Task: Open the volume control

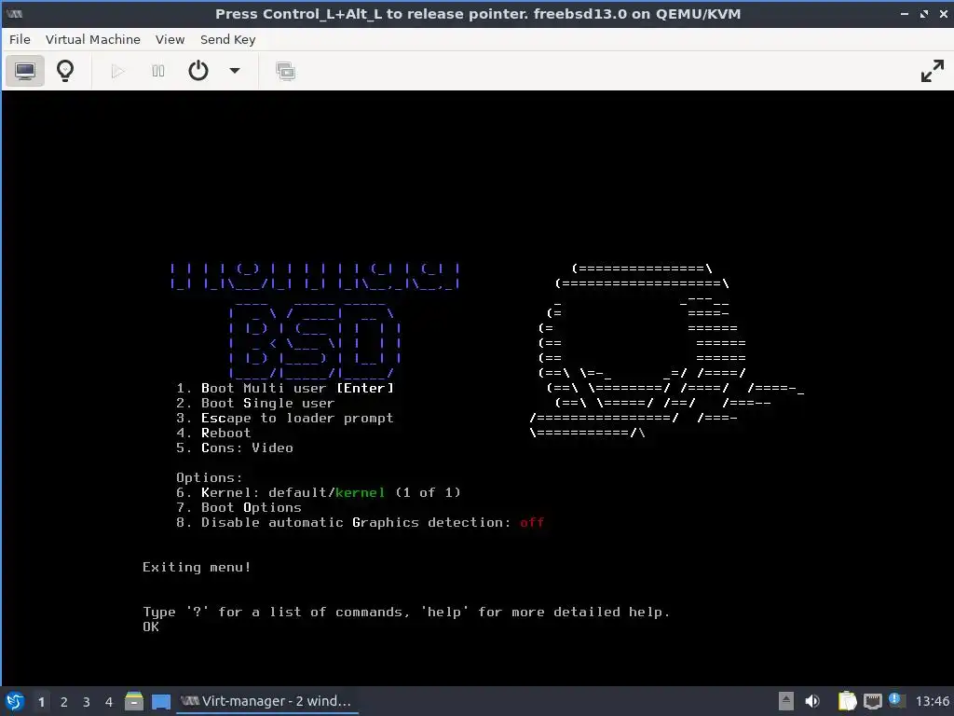Action: [x=812, y=701]
